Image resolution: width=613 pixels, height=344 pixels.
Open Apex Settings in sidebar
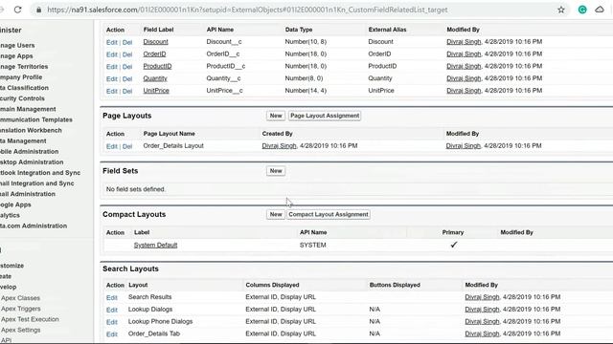coord(21,330)
